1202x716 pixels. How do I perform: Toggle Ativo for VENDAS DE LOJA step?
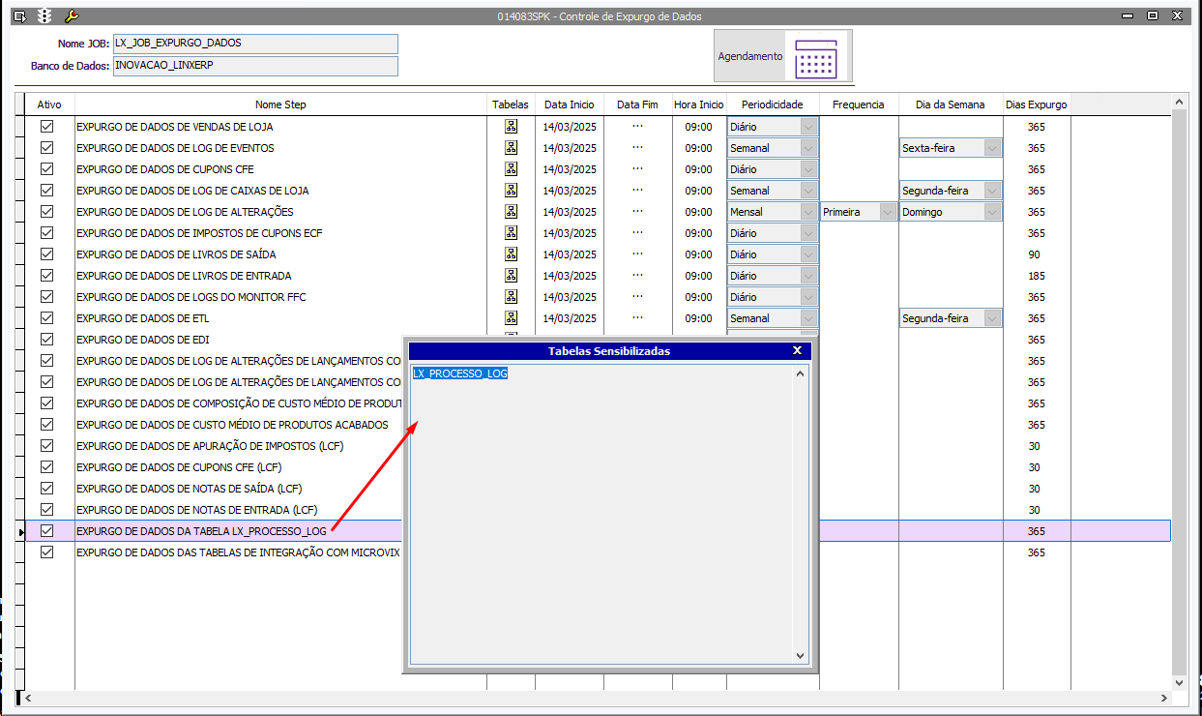(x=46, y=127)
